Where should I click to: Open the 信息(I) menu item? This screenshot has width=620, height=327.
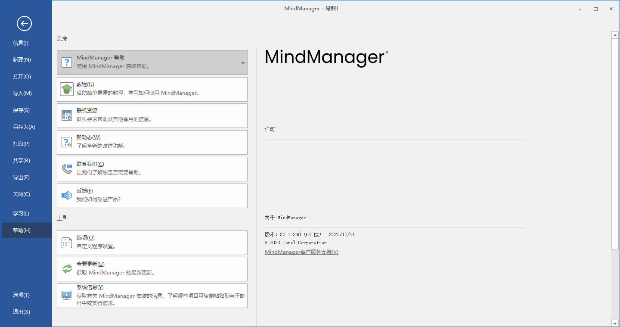pos(26,43)
